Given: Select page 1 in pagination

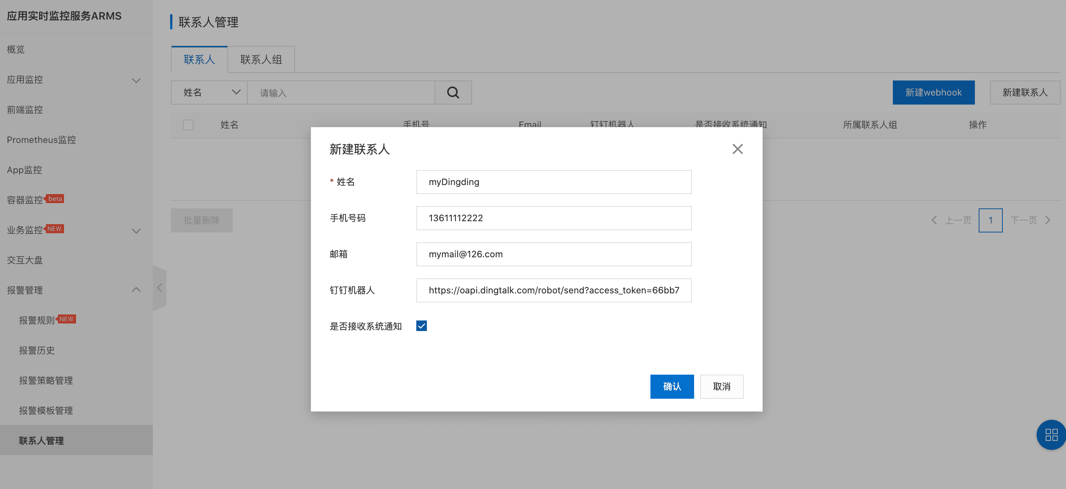Looking at the screenshot, I should (990, 220).
